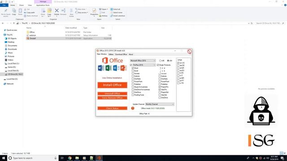Click Pin to Quick access ribbon icon

6,11
